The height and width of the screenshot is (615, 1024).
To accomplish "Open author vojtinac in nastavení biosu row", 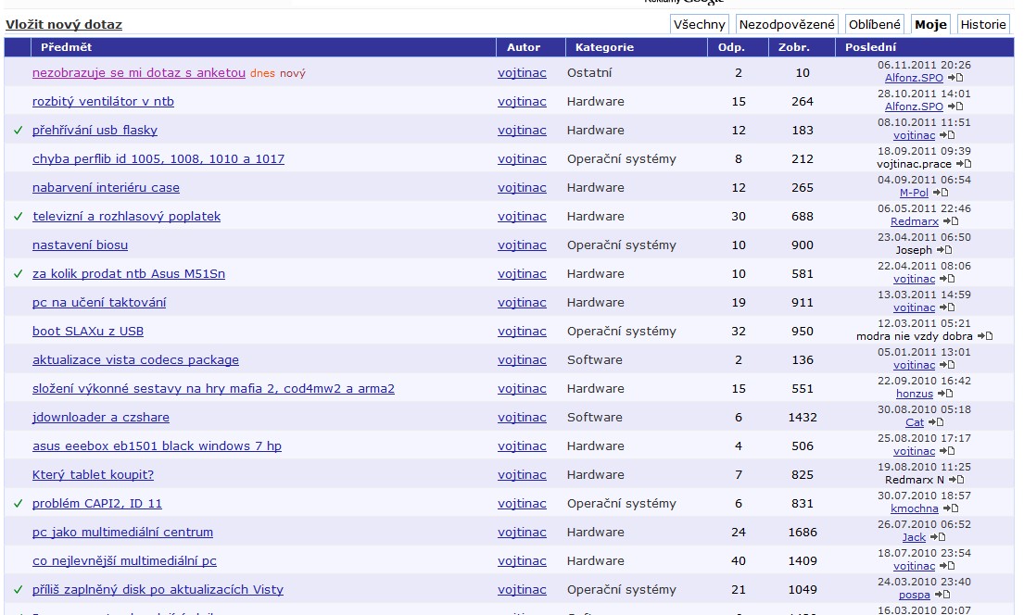I will click(x=522, y=245).
